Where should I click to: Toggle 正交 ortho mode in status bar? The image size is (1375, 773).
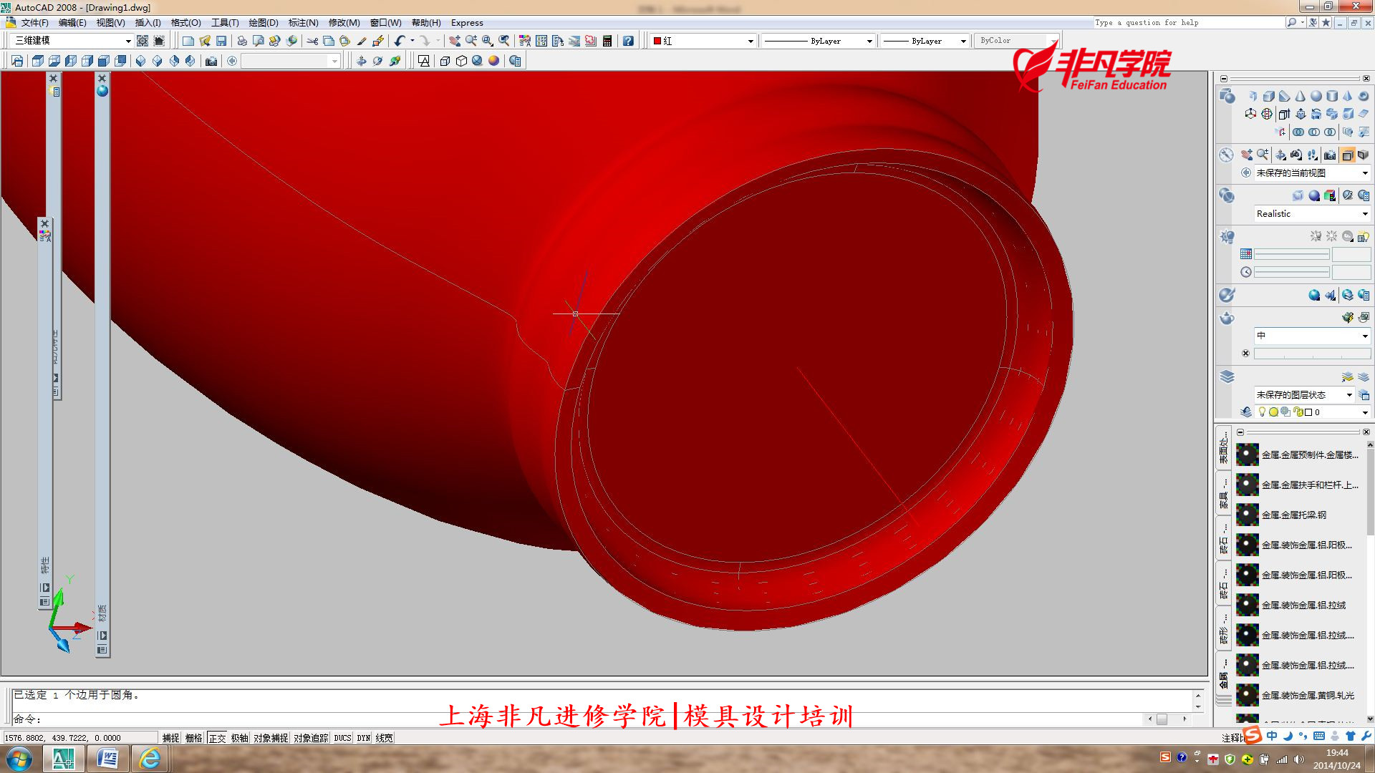(218, 738)
